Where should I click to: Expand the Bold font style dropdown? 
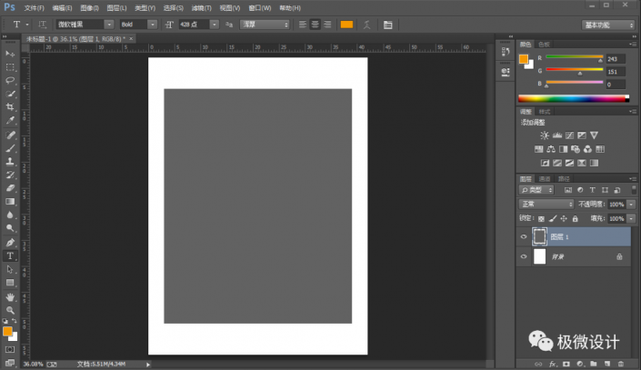(138, 24)
